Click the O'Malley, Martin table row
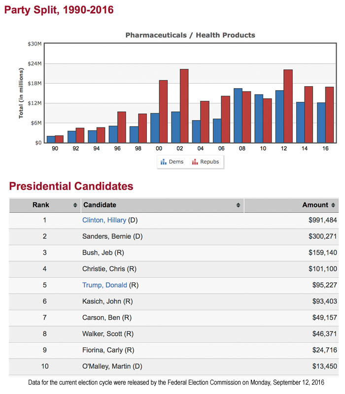The image size is (345, 394). tap(172, 366)
